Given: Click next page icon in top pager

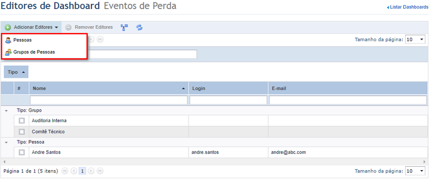Looking at the screenshot, I should (91, 40).
